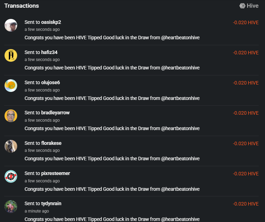Click the pixresteemer camera-shutter avatar

[x=11, y=176]
